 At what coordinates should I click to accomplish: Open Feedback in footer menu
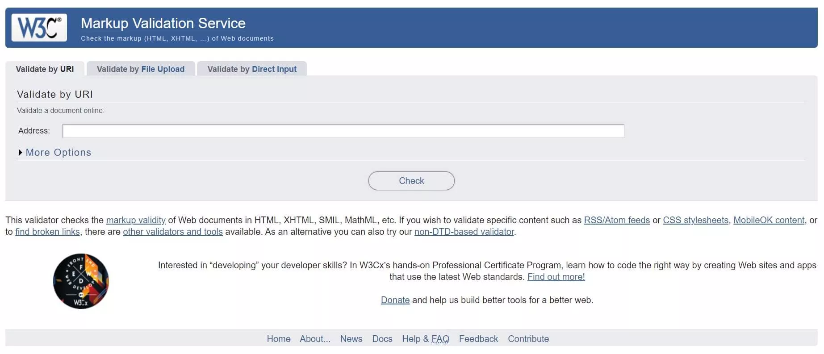point(478,339)
